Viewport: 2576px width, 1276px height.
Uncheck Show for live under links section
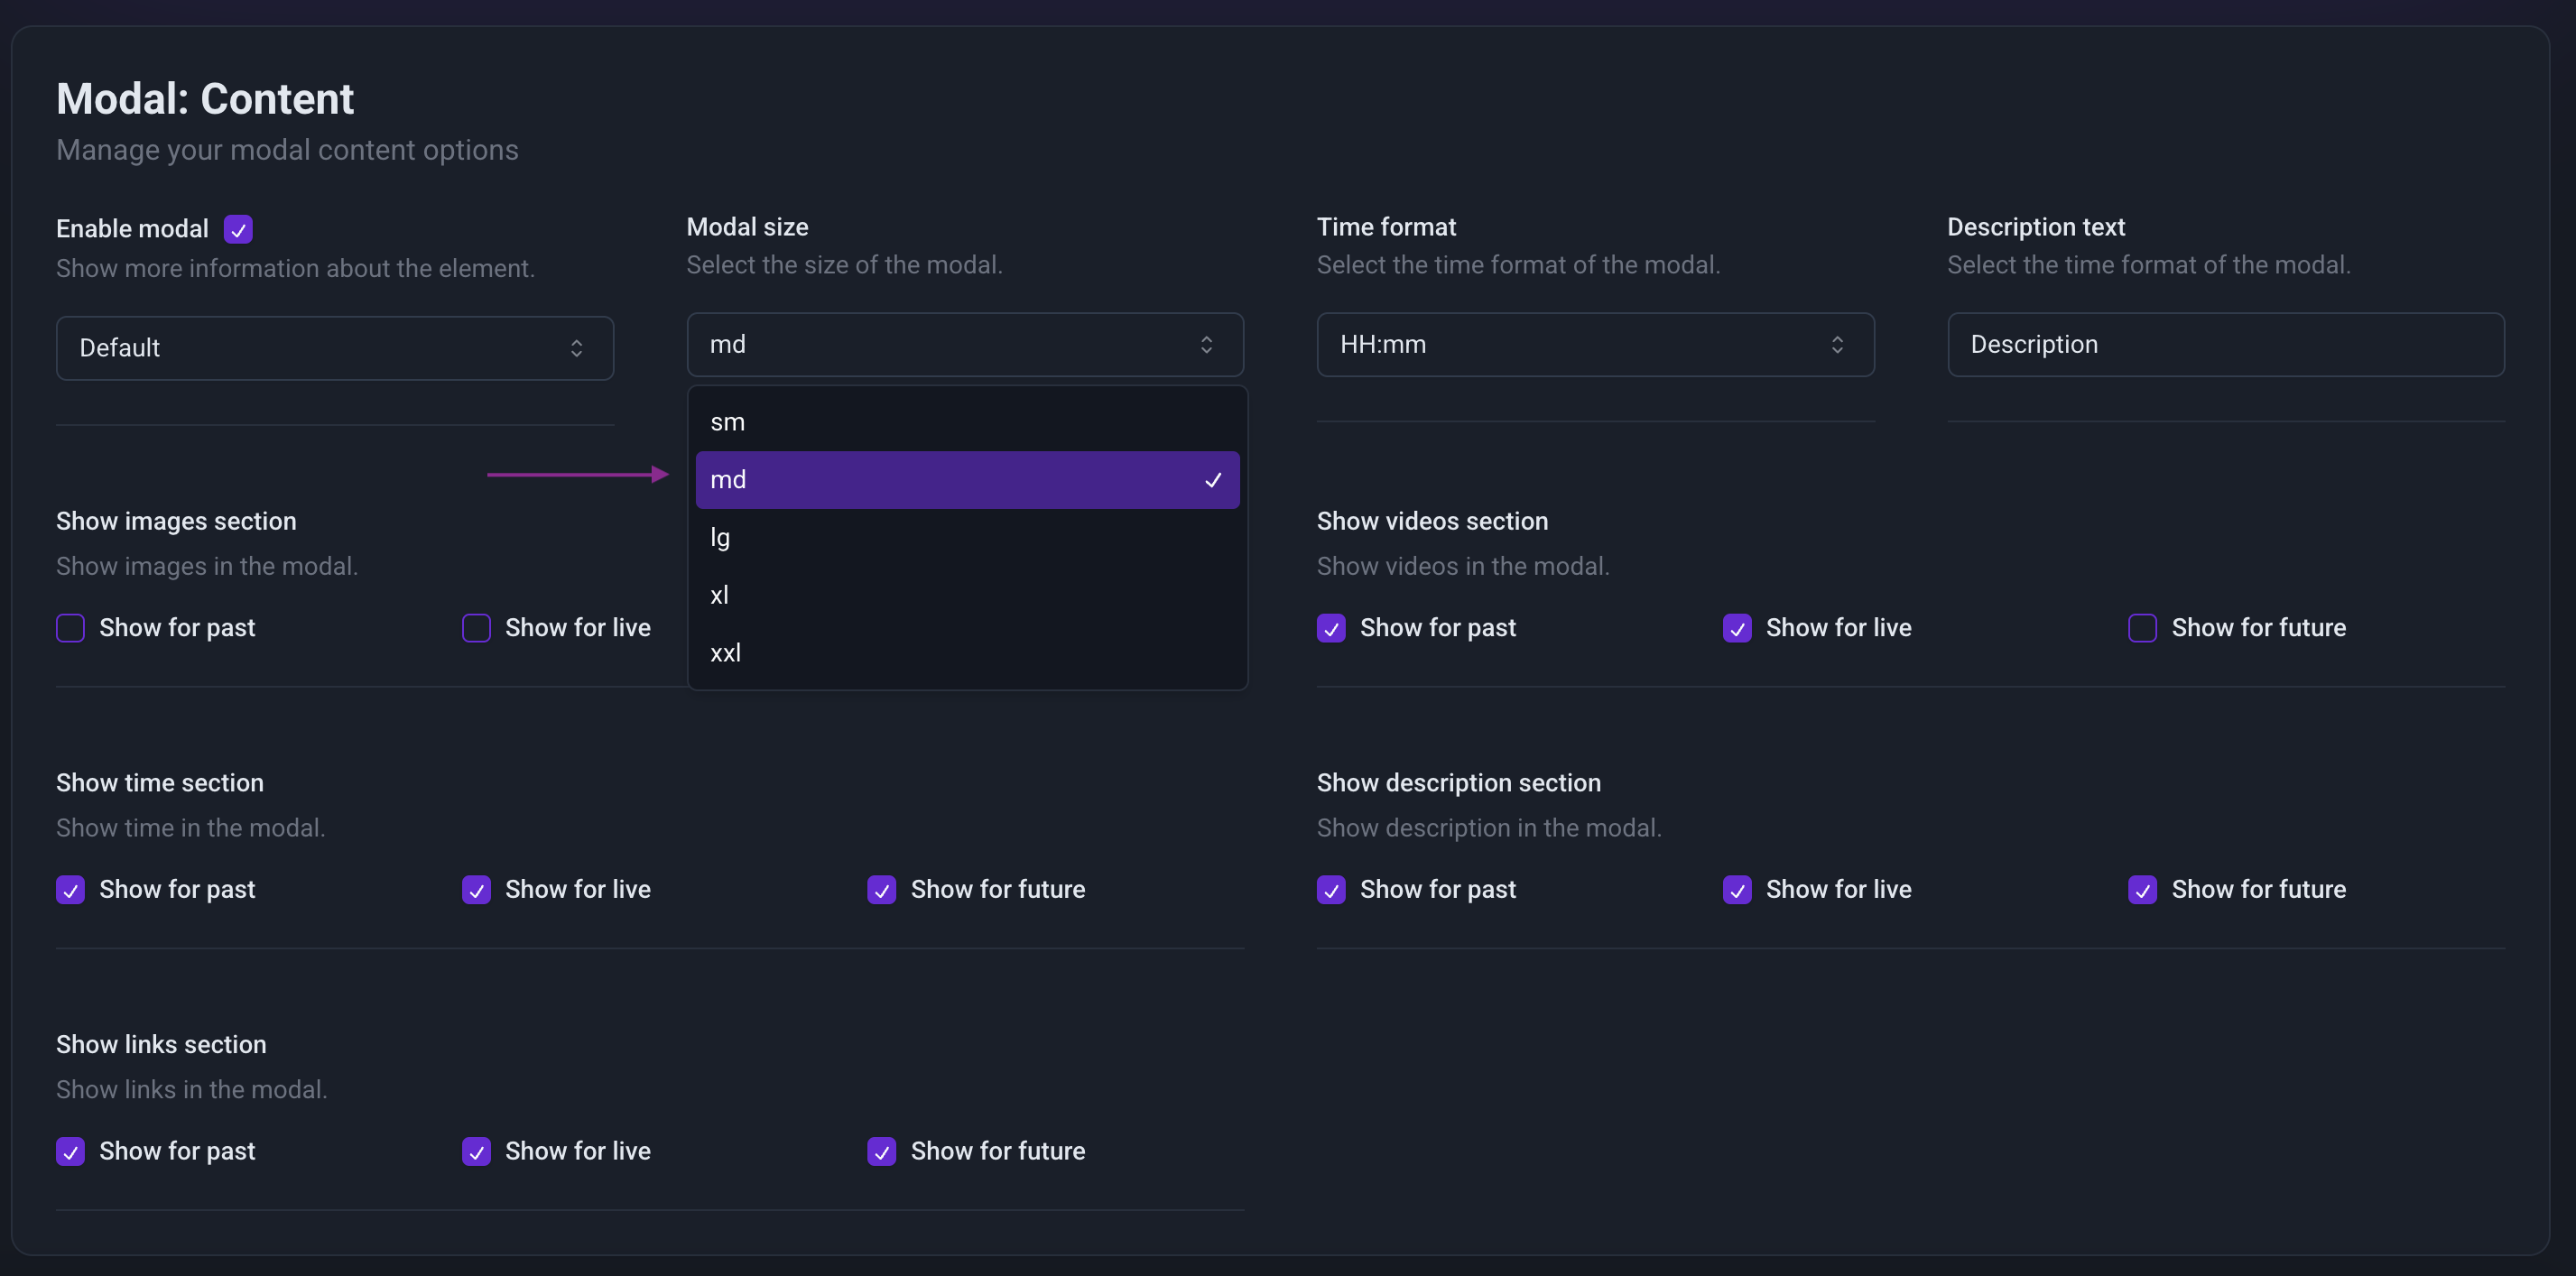pos(476,1152)
